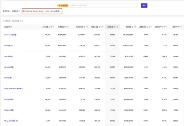
Task: Open the Dance(舞蹈) category link
Action: tap(8, 56)
